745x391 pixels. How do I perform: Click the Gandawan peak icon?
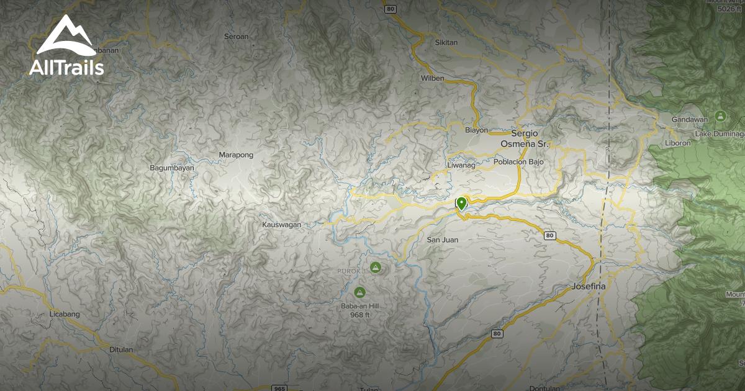[720, 115]
